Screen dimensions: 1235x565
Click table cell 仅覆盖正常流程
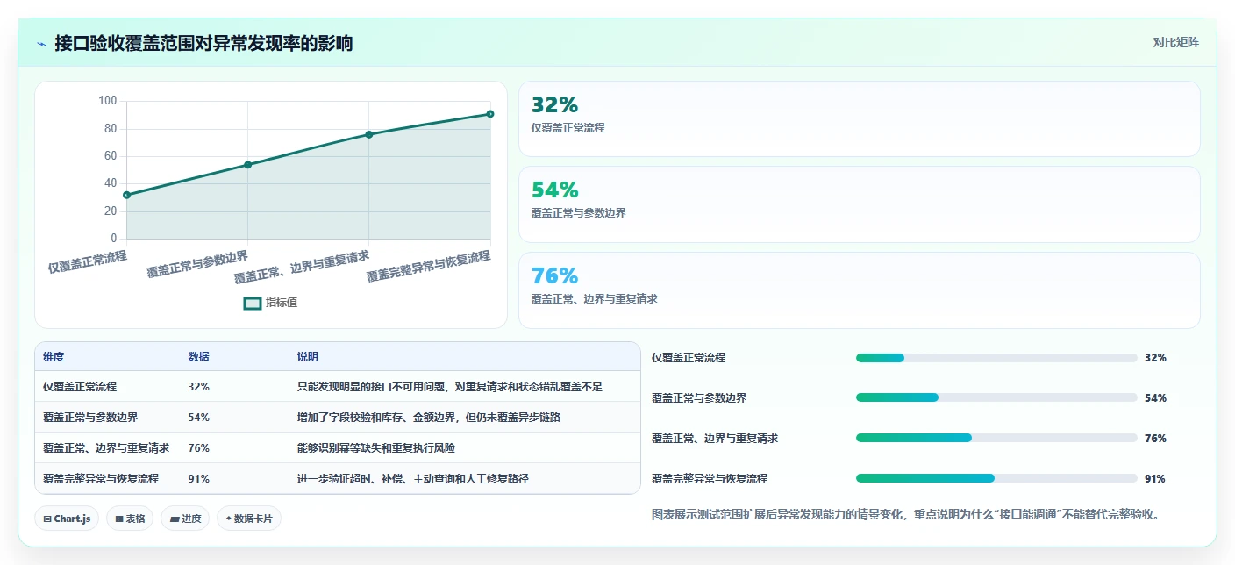click(80, 386)
